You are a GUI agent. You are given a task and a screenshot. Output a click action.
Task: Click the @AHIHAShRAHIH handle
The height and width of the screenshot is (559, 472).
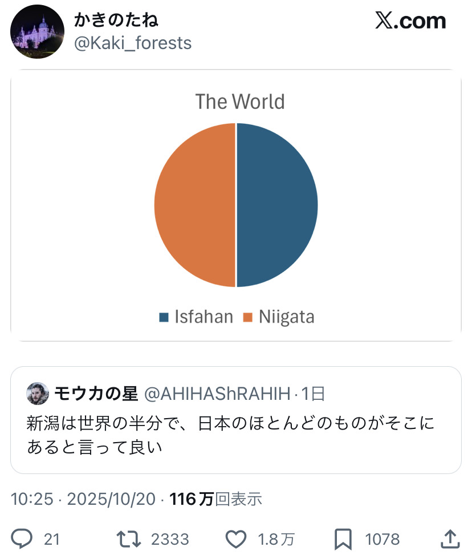[x=218, y=394]
